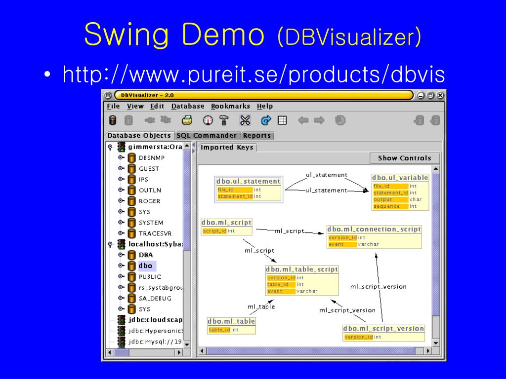Screen dimensions: 506x379
Task: Collapse the gimmersta:Ora connection node
Action: [110, 147]
